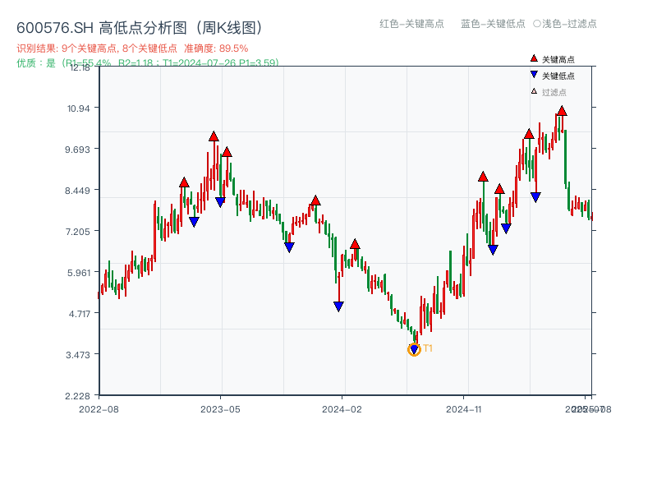Viewport: 657px width, 493px height.
Task: Click the red triangle icon beside 关键高点 legend
Action: pyautogui.click(x=534, y=58)
